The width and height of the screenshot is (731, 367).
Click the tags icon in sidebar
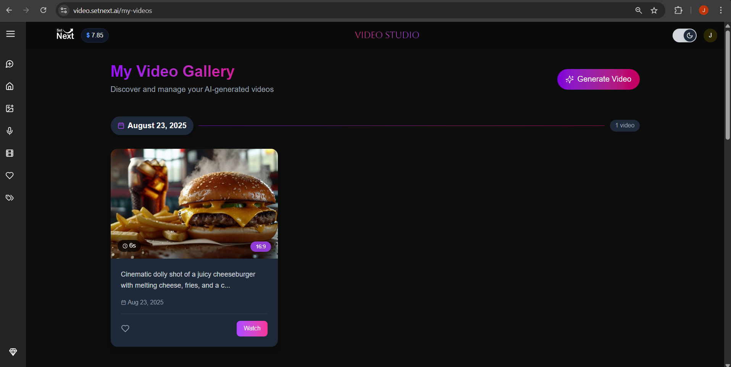[x=10, y=198]
